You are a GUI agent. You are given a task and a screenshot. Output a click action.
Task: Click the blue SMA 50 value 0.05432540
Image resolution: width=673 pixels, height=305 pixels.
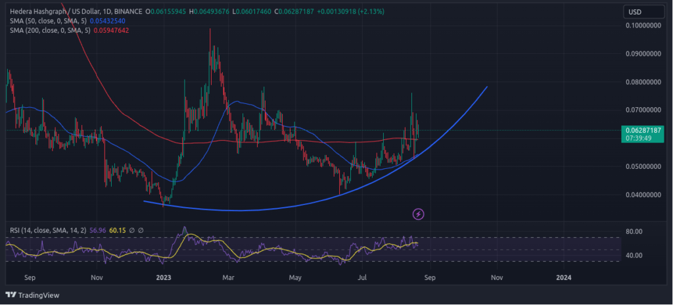[x=108, y=20]
